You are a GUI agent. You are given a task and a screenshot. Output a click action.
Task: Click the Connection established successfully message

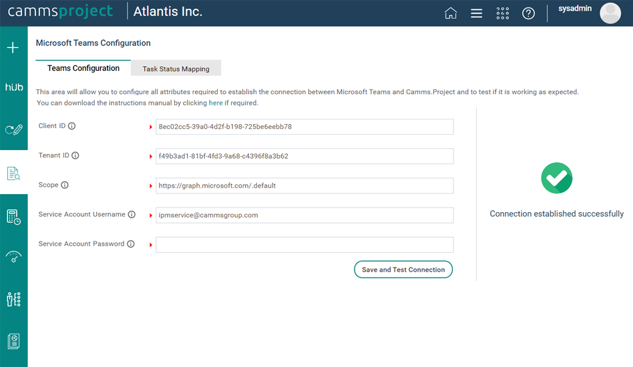(557, 214)
